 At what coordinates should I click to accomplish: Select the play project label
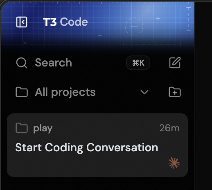pos(43,128)
